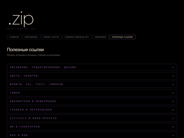The width and height of the screenshot is (184, 138).
Task: Open Галерея пиксель арт tab
Action: pos(77,37)
